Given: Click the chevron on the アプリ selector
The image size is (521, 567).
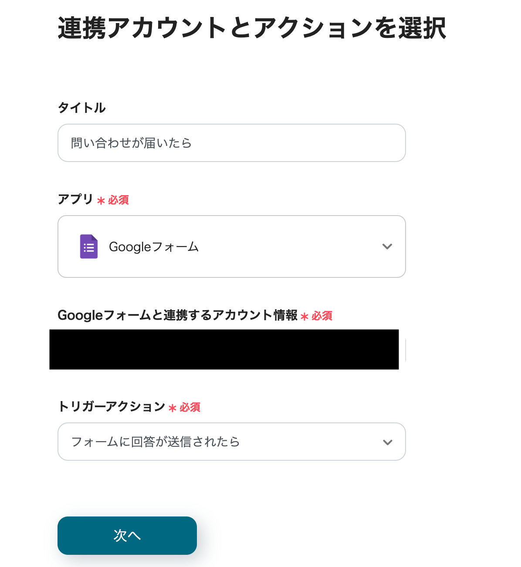Looking at the screenshot, I should pyautogui.click(x=387, y=246).
